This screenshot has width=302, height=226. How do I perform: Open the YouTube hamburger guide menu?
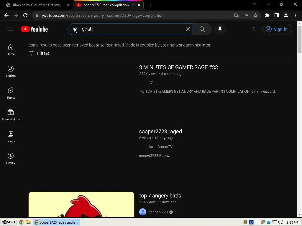pyautogui.click(x=11, y=29)
